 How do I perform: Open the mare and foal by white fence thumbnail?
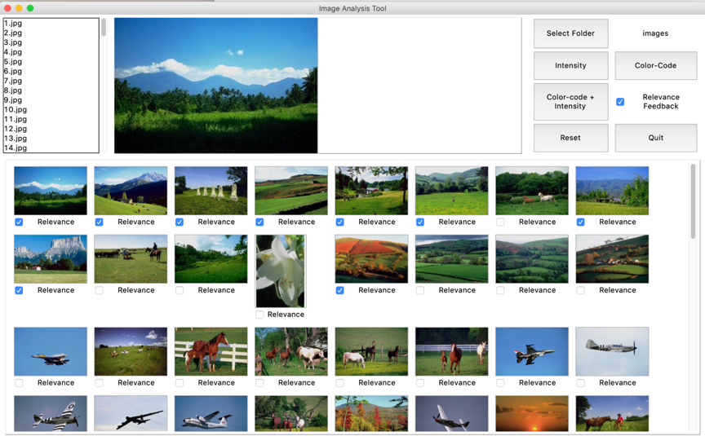coord(211,351)
